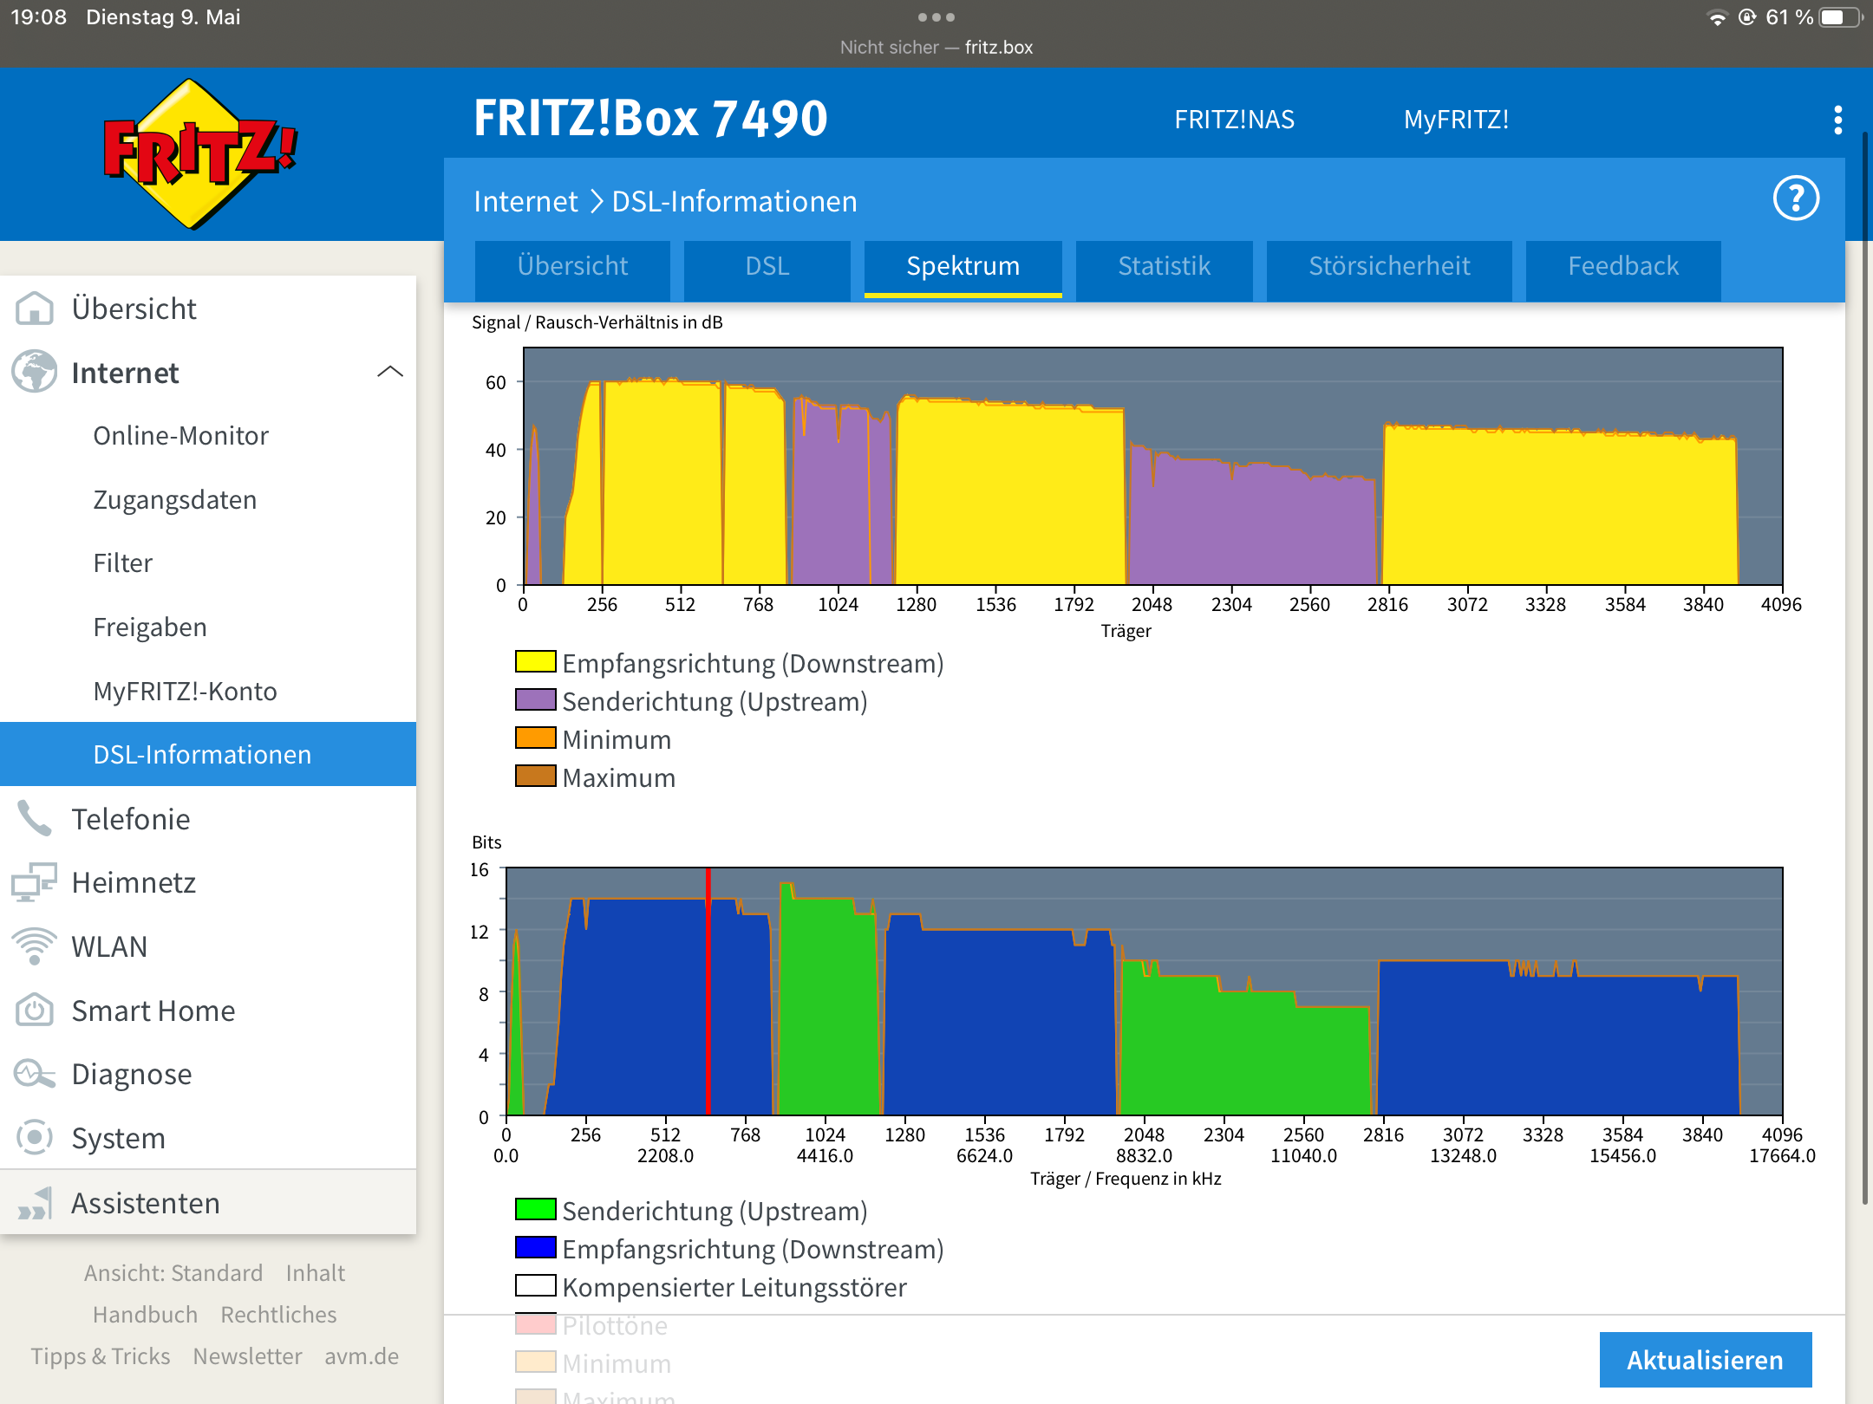Viewport: 1873px width, 1404px height.
Task: Open the three-dot options menu
Action: click(1837, 120)
